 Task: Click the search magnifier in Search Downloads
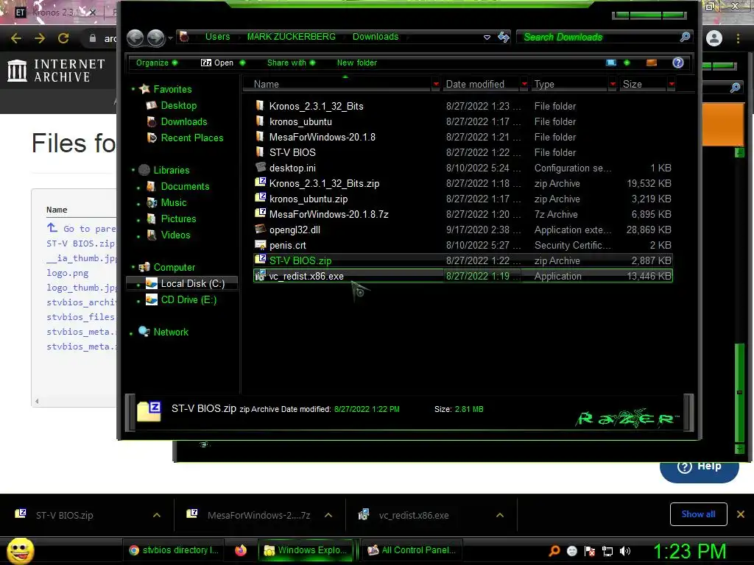pyautogui.click(x=686, y=37)
